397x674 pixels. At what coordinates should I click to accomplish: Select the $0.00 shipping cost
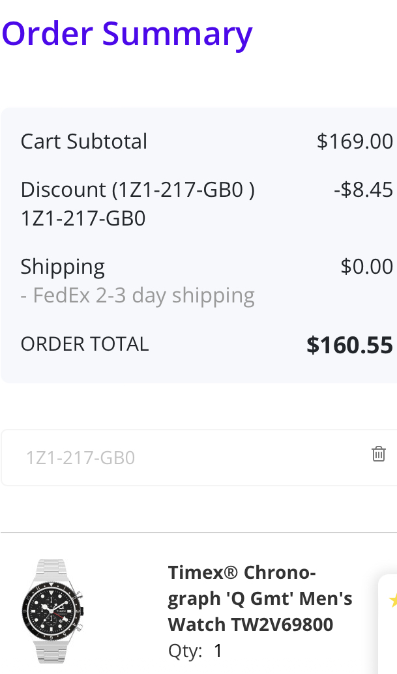tap(366, 267)
